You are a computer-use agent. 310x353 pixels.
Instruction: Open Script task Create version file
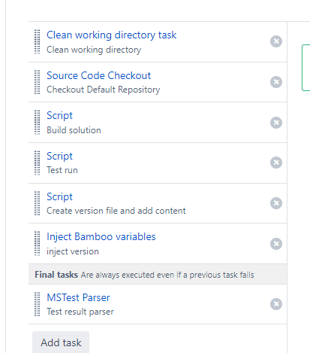click(59, 197)
